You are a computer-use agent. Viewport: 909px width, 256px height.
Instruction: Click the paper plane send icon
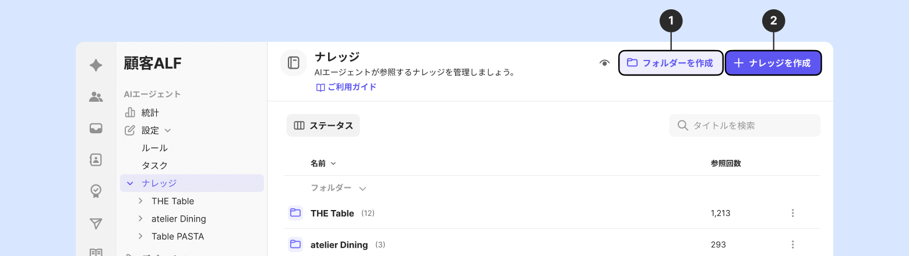[x=96, y=223]
